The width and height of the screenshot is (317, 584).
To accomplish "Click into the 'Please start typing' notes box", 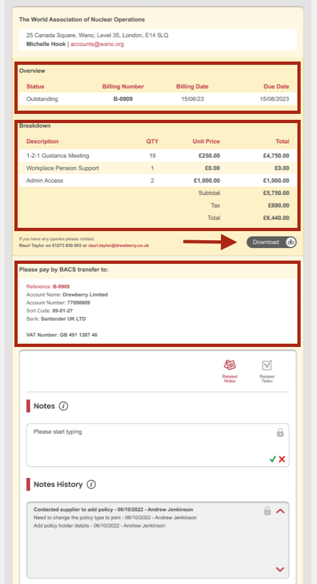I will click(158, 445).
